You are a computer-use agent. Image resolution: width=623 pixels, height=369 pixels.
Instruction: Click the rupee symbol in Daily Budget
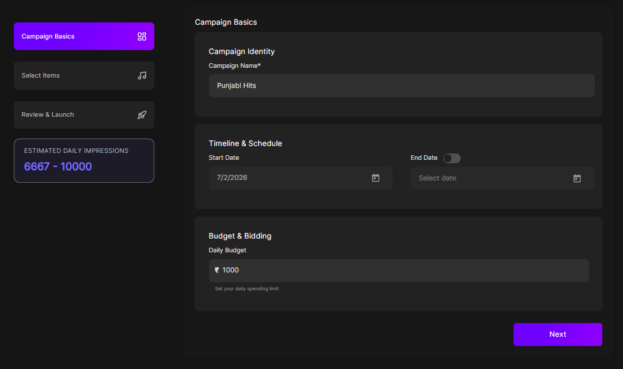[x=217, y=270]
